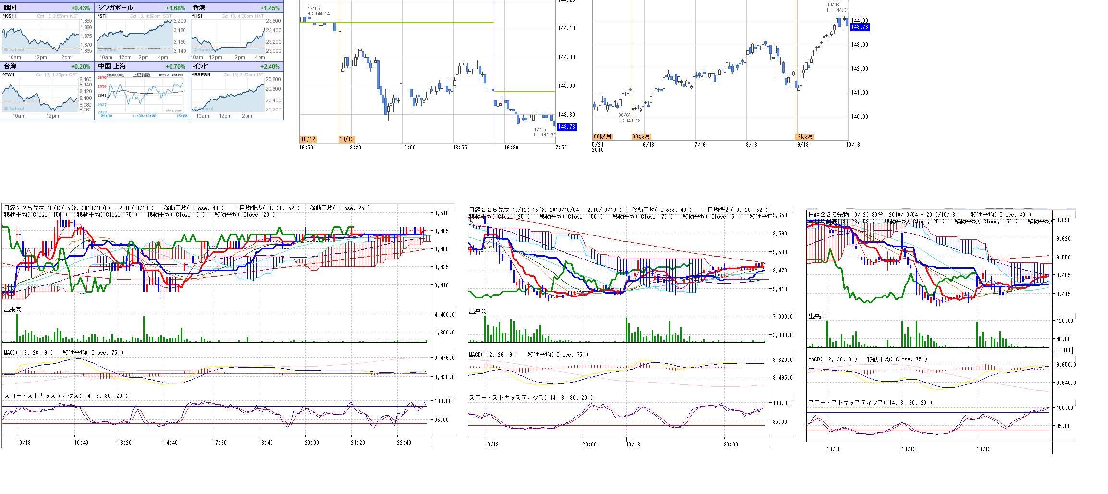Screen dimensions: 1108x494
Task: Click the 12限月 contract month marker
Action: point(804,136)
